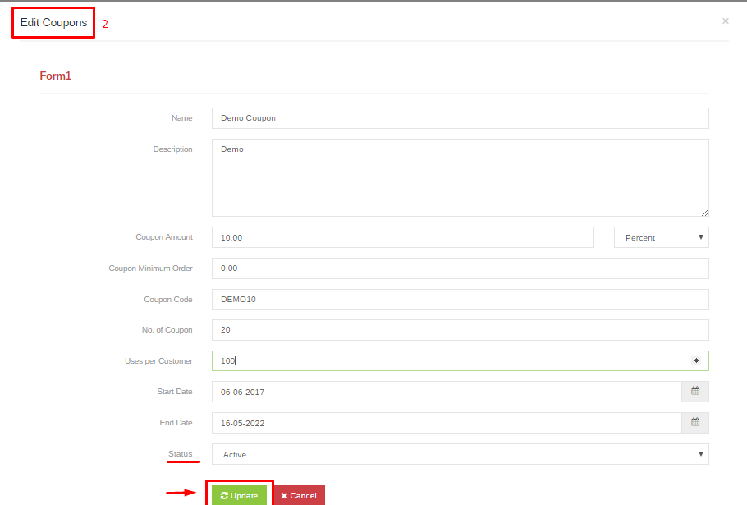Open the End Date calendar picker

pos(695,423)
